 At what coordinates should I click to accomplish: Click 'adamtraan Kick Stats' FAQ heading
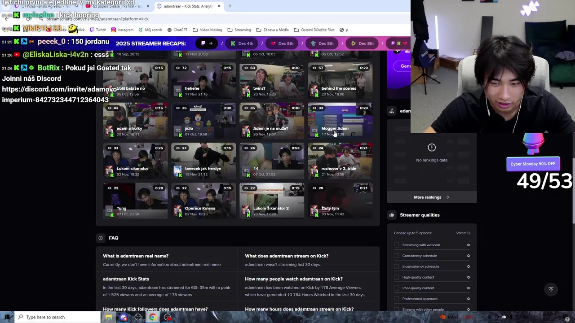tap(126, 279)
